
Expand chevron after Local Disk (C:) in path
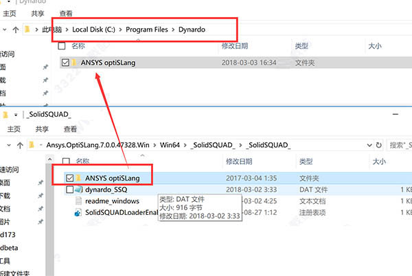click(x=120, y=30)
